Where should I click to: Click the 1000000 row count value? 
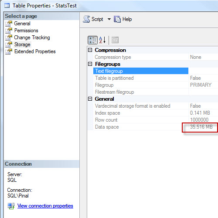point(199,120)
